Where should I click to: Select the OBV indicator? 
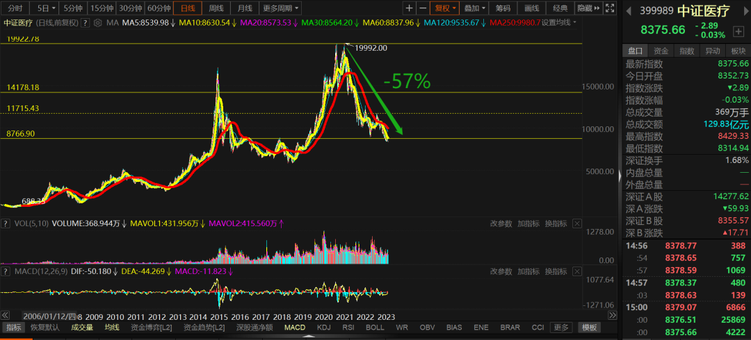[x=427, y=328]
